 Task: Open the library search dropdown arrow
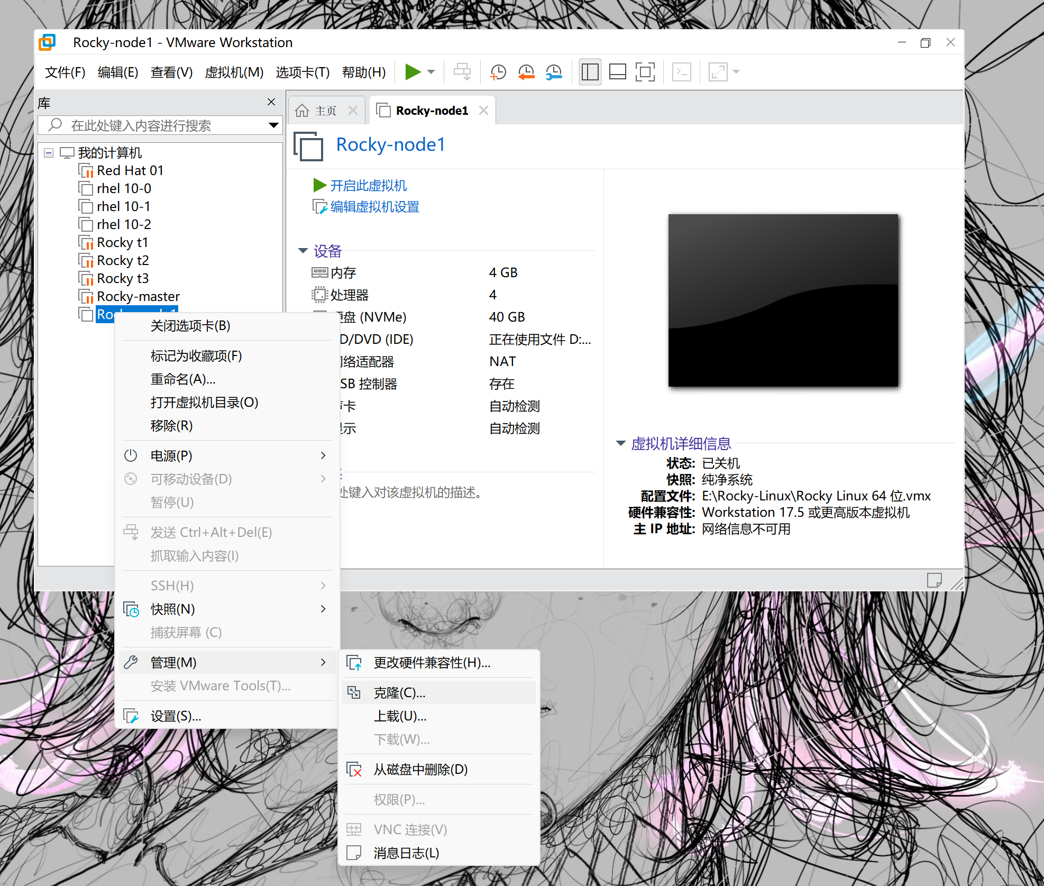273,125
